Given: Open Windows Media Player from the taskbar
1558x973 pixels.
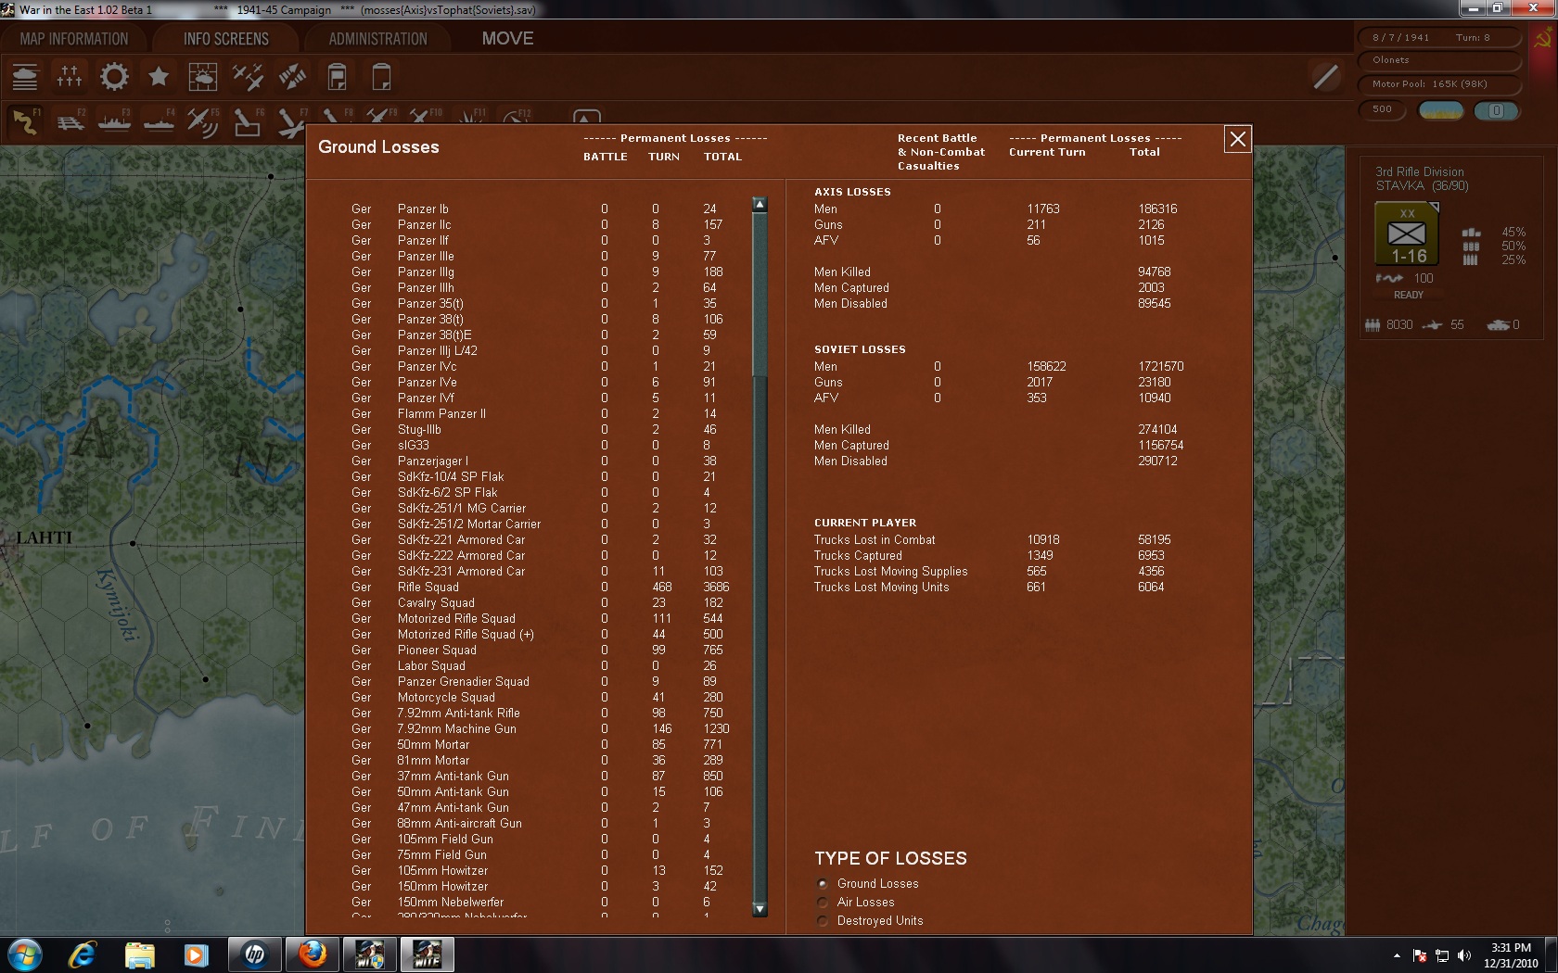Looking at the screenshot, I should [196, 954].
